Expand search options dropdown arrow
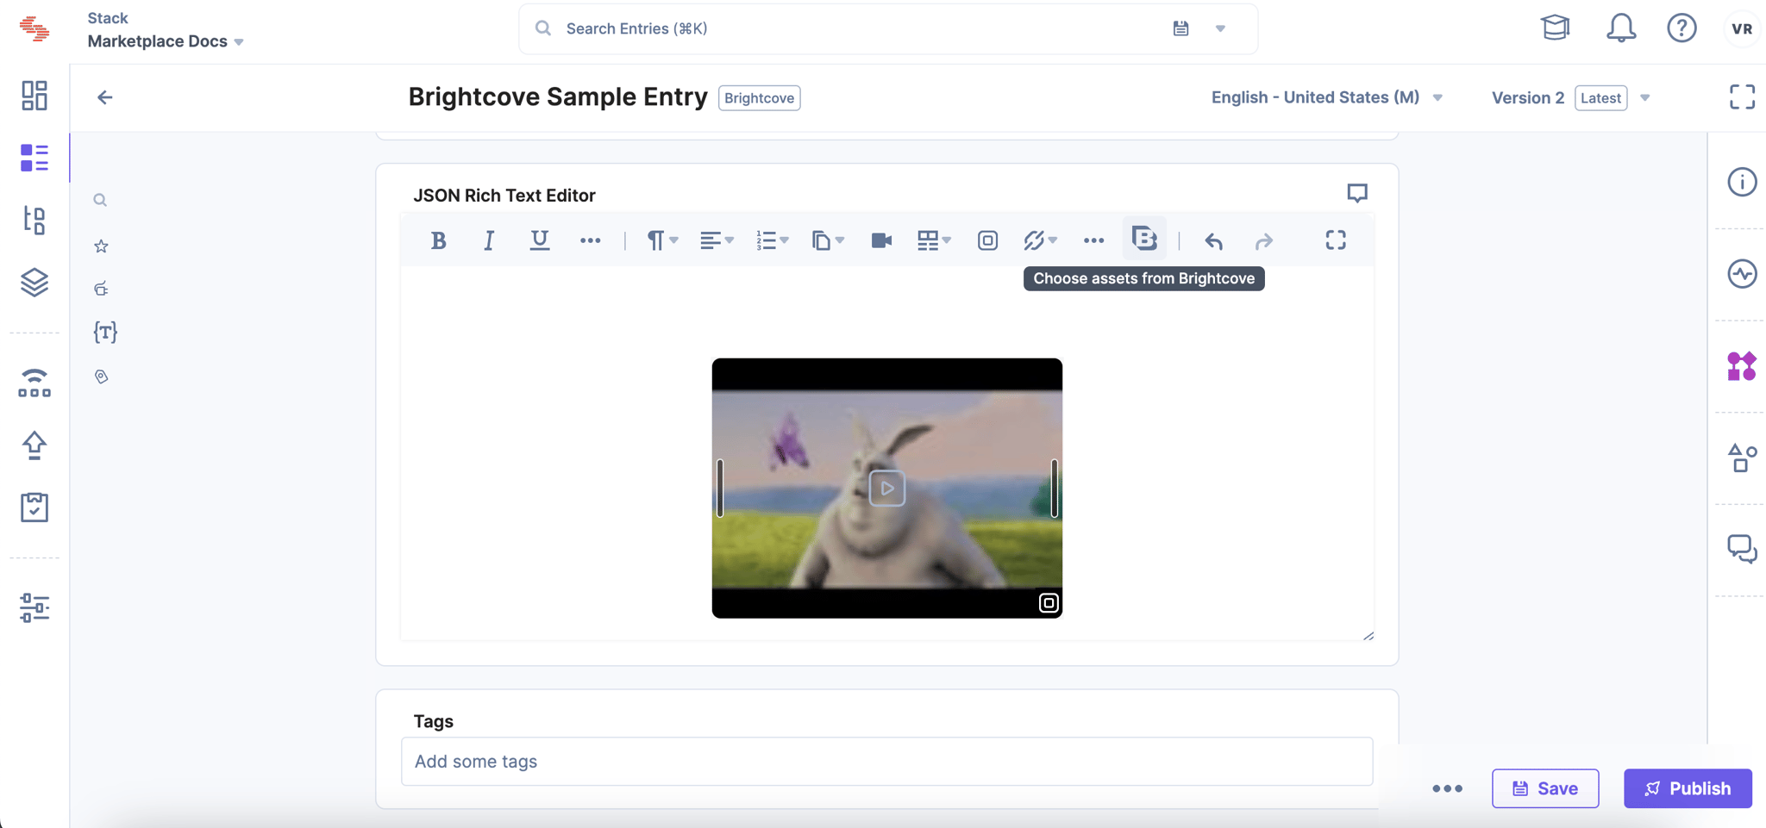The height and width of the screenshot is (828, 1766). click(1220, 28)
